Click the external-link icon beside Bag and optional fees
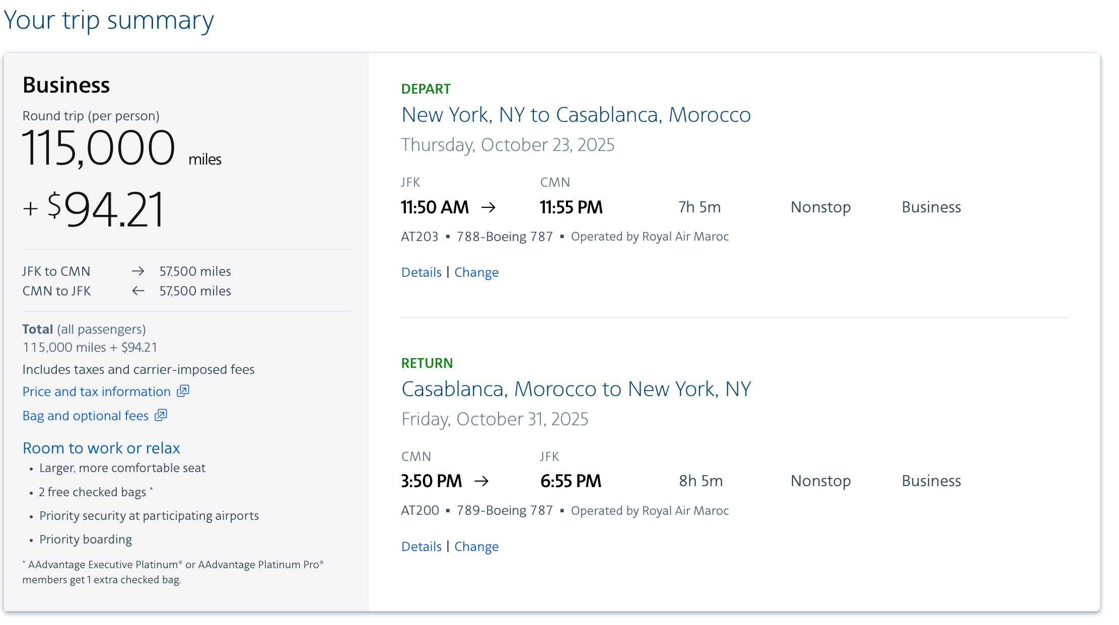 point(161,415)
